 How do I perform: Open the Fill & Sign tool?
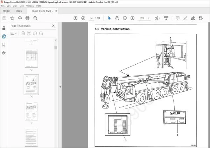pos(193,18)
